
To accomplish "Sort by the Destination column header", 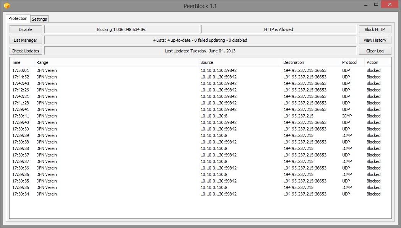I will click(x=310, y=62).
